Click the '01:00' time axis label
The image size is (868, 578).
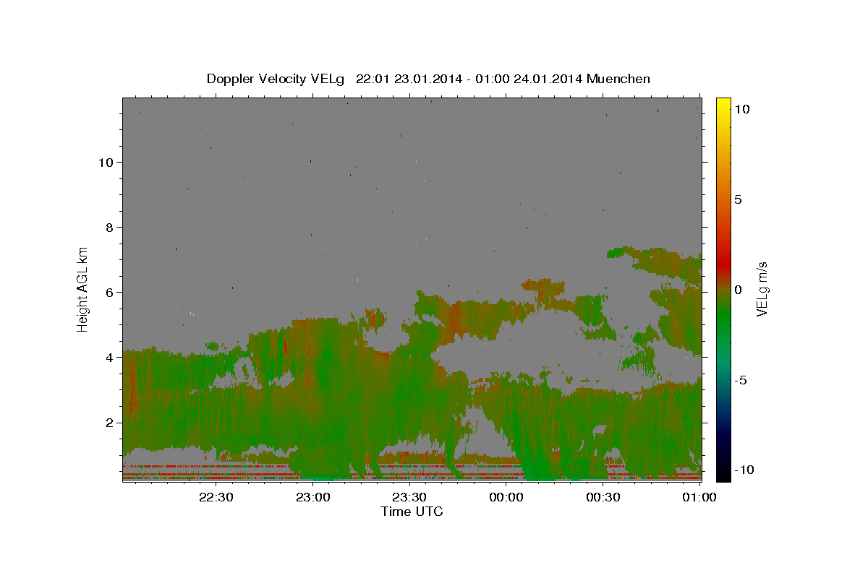pos(699,497)
